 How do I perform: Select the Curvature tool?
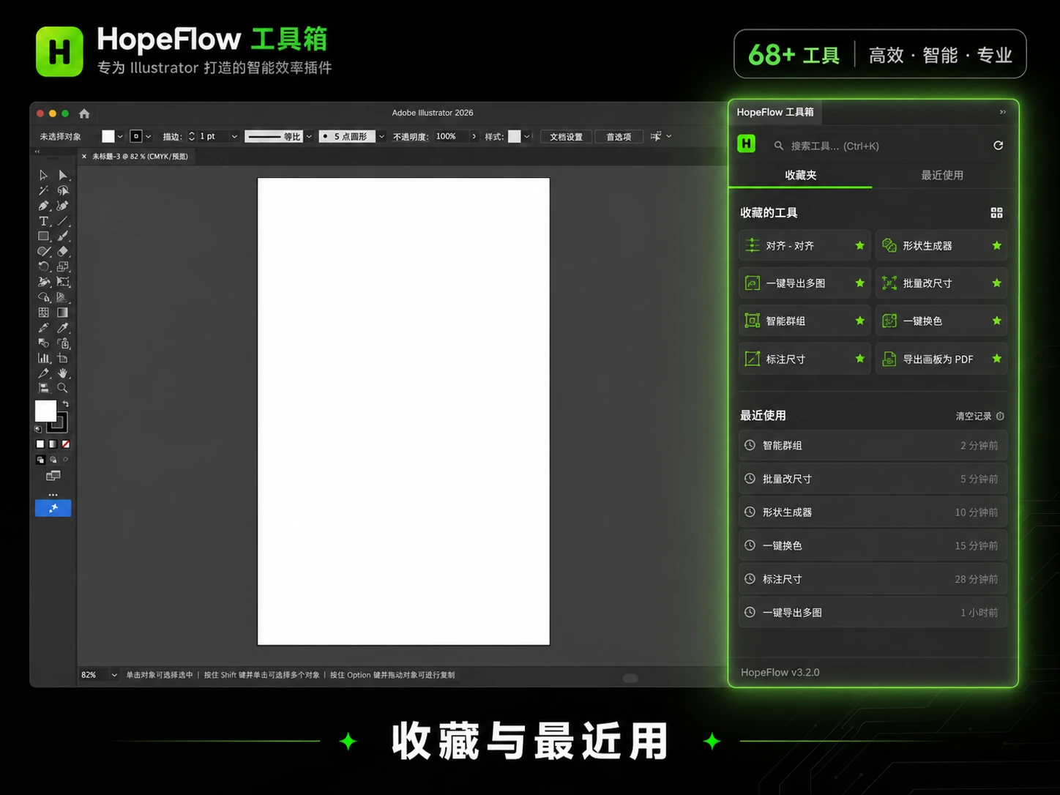(x=63, y=206)
